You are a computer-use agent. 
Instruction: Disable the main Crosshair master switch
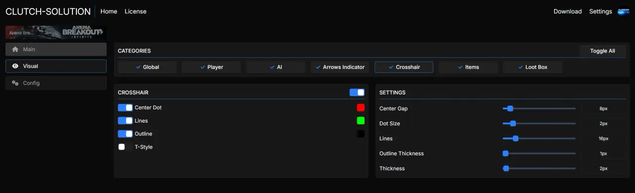pyautogui.click(x=357, y=92)
